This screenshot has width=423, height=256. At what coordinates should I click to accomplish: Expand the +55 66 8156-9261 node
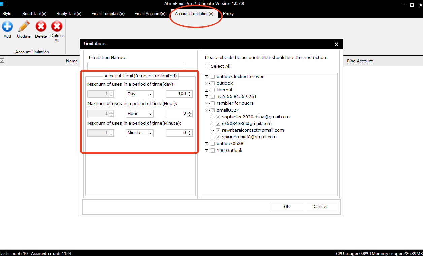[207, 97]
